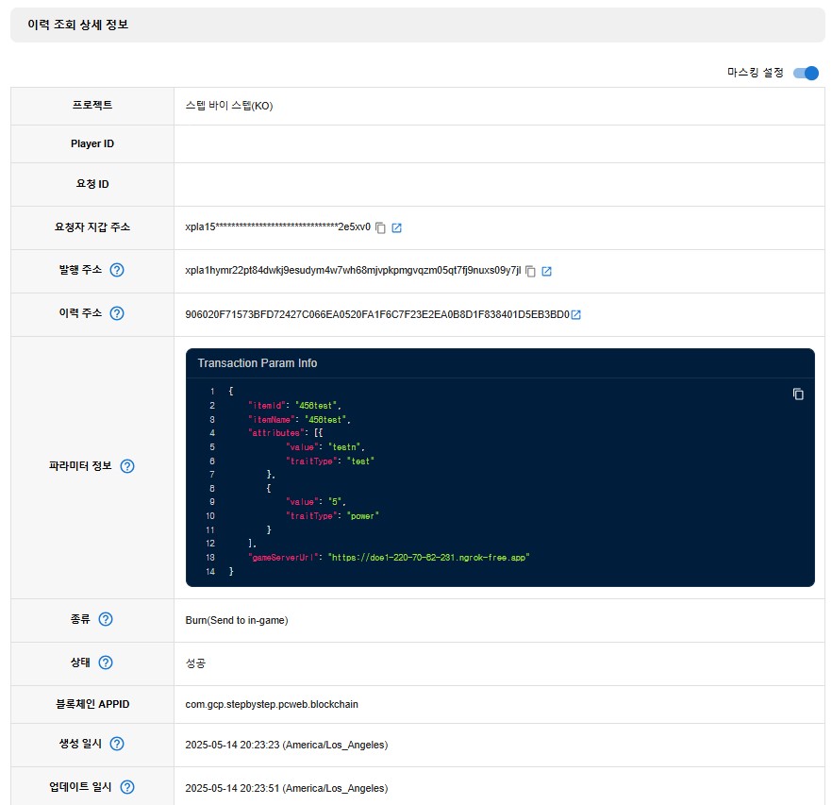Show help tooltip for 상태
The height and width of the screenshot is (805, 832).
pos(106,662)
